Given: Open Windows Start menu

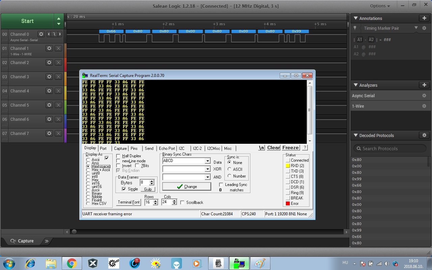Looking at the screenshot, I should pyautogui.click(x=9, y=263).
